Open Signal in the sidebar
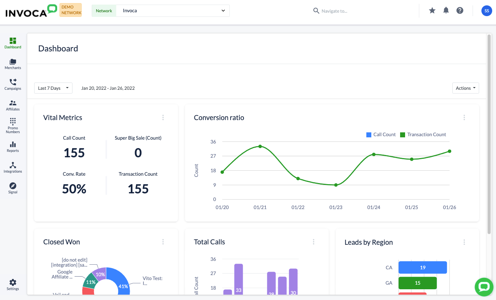496x300 pixels. [13, 188]
